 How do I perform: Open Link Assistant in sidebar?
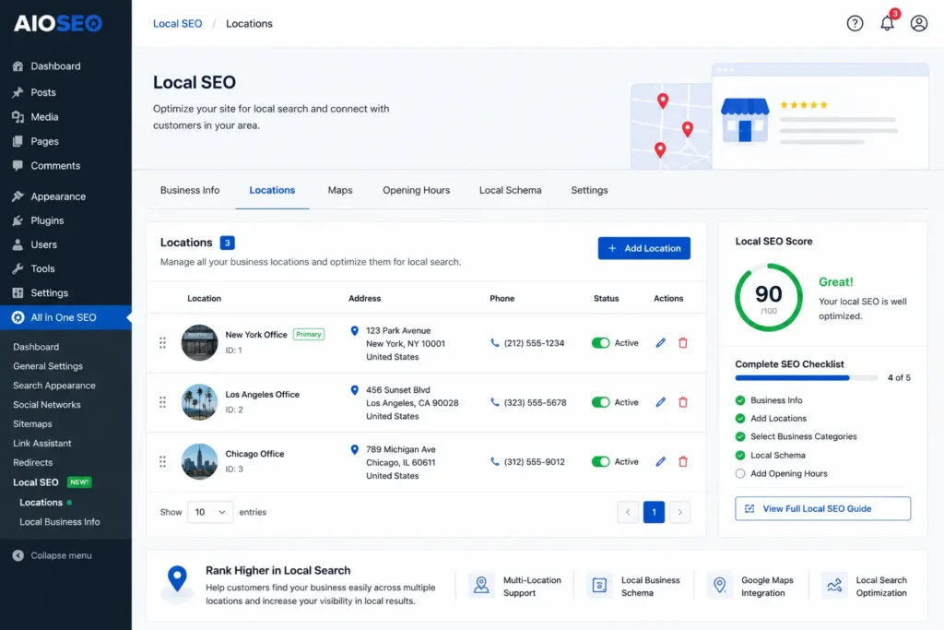click(42, 444)
